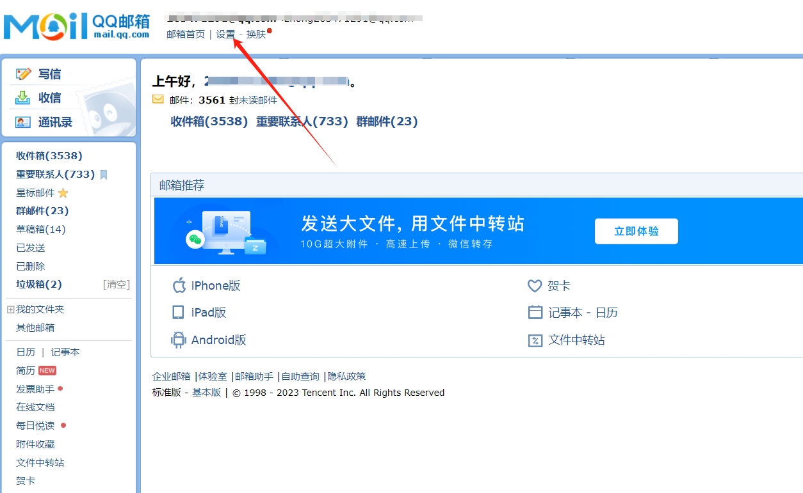Click the 邮箱首页 home menu item
The height and width of the screenshot is (493, 803).
click(186, 34)
